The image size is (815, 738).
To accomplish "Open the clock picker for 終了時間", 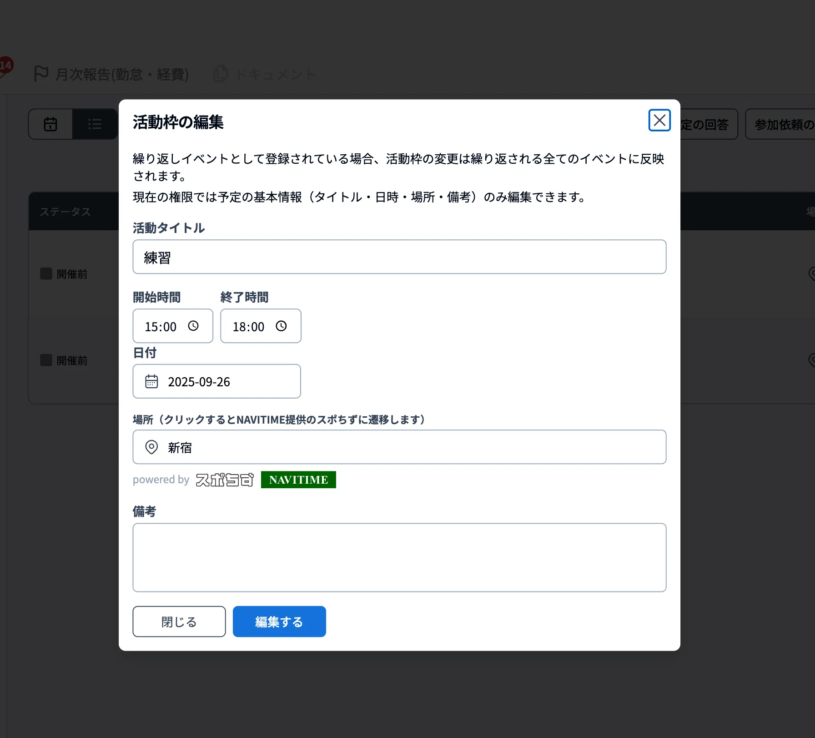I will coord(281,326).
